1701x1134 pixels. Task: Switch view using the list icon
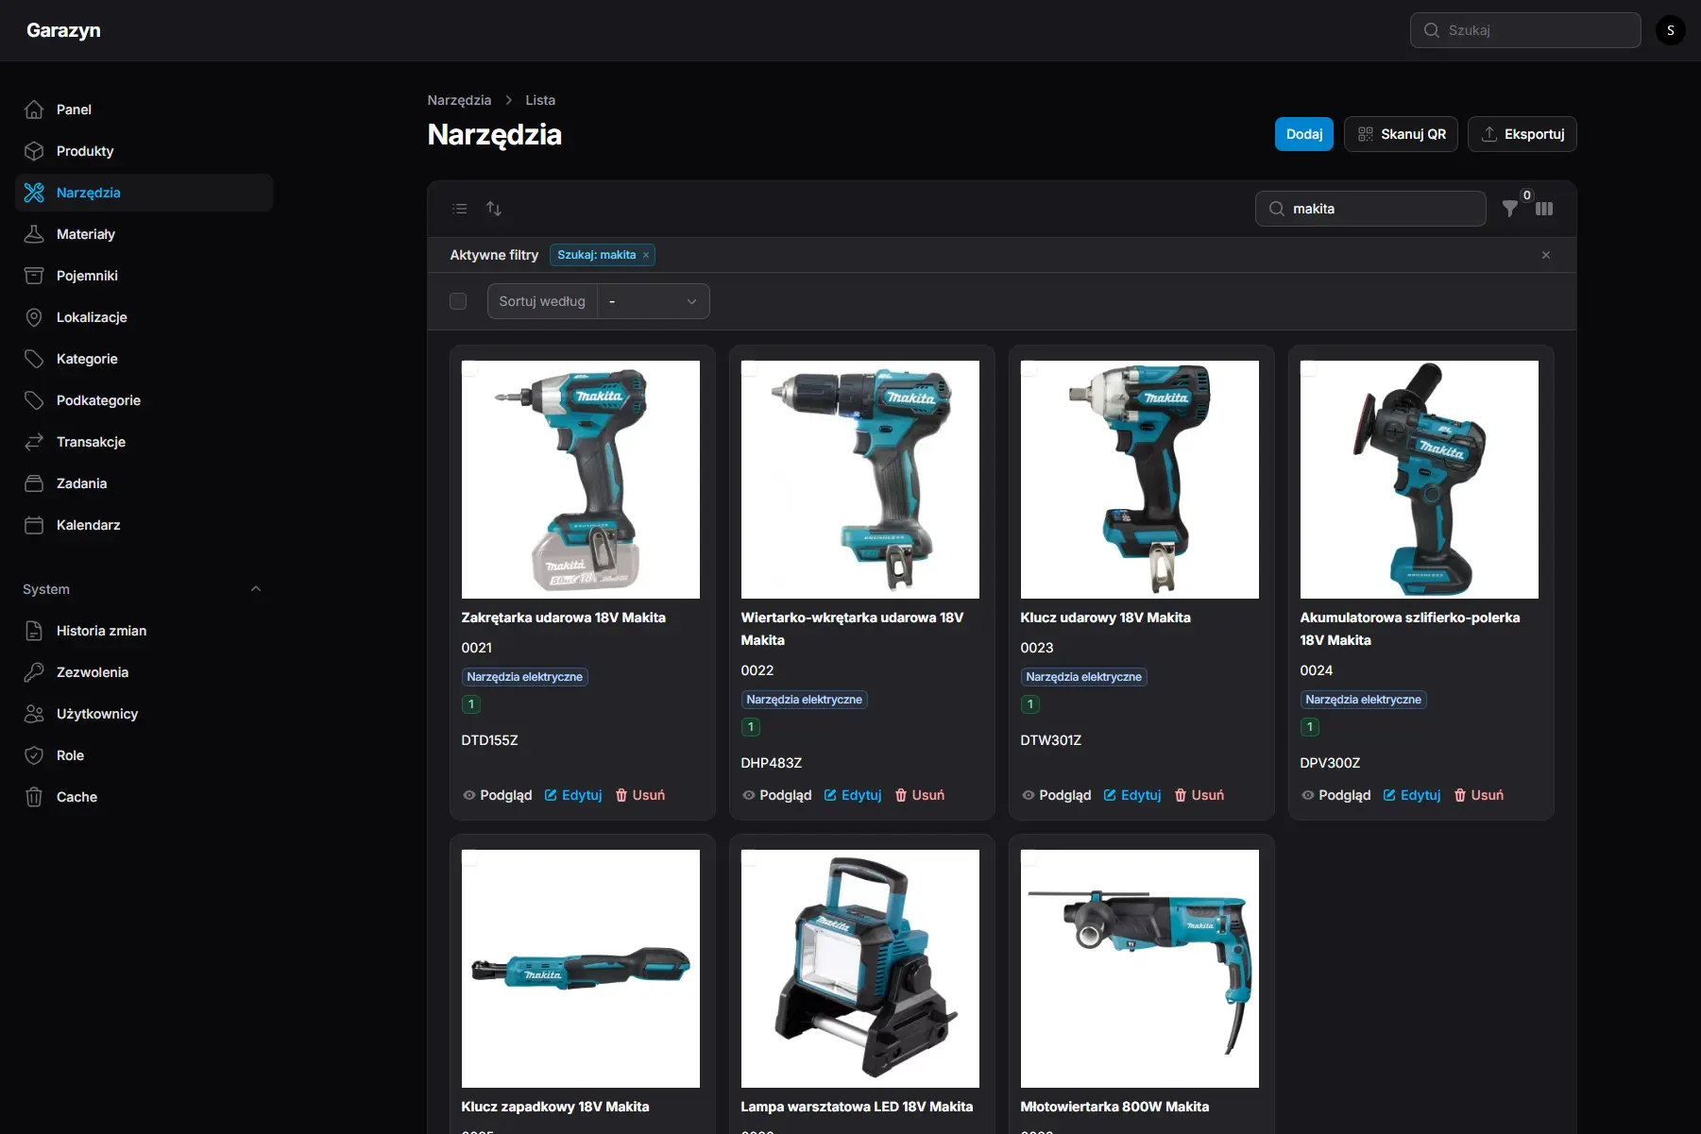coord(460,208)
